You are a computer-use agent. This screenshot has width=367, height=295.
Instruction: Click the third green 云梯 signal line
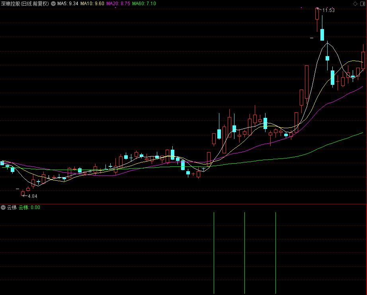[x=276, y=253]
